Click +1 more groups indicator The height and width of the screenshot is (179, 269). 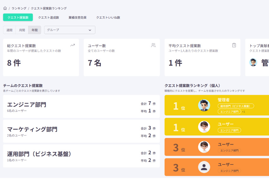243,112
